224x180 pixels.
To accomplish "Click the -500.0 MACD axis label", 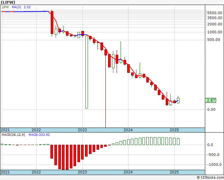I will (213, 155).
